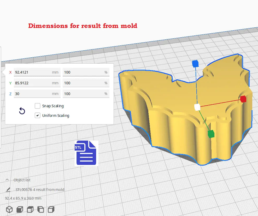The height and width of the screenshot is (216, 258).
Task: Click the blue Z-axis scale handle
Action: (x=195, y=63)
